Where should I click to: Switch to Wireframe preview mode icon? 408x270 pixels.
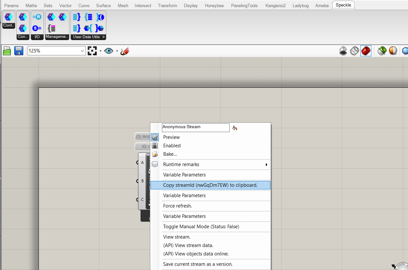pyautogui.click(x=354, y=51)
